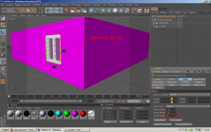Switch to Polygons mode icon
The height and width of the screenshot is (132, 211).
tap(3, 55)
